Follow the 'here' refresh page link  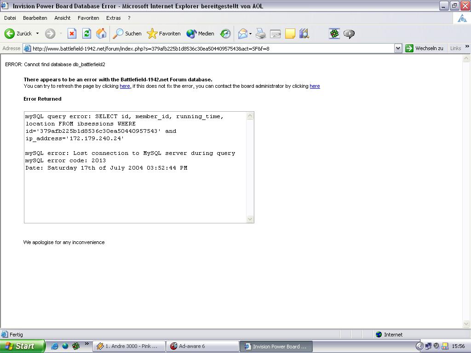(125, 86)
